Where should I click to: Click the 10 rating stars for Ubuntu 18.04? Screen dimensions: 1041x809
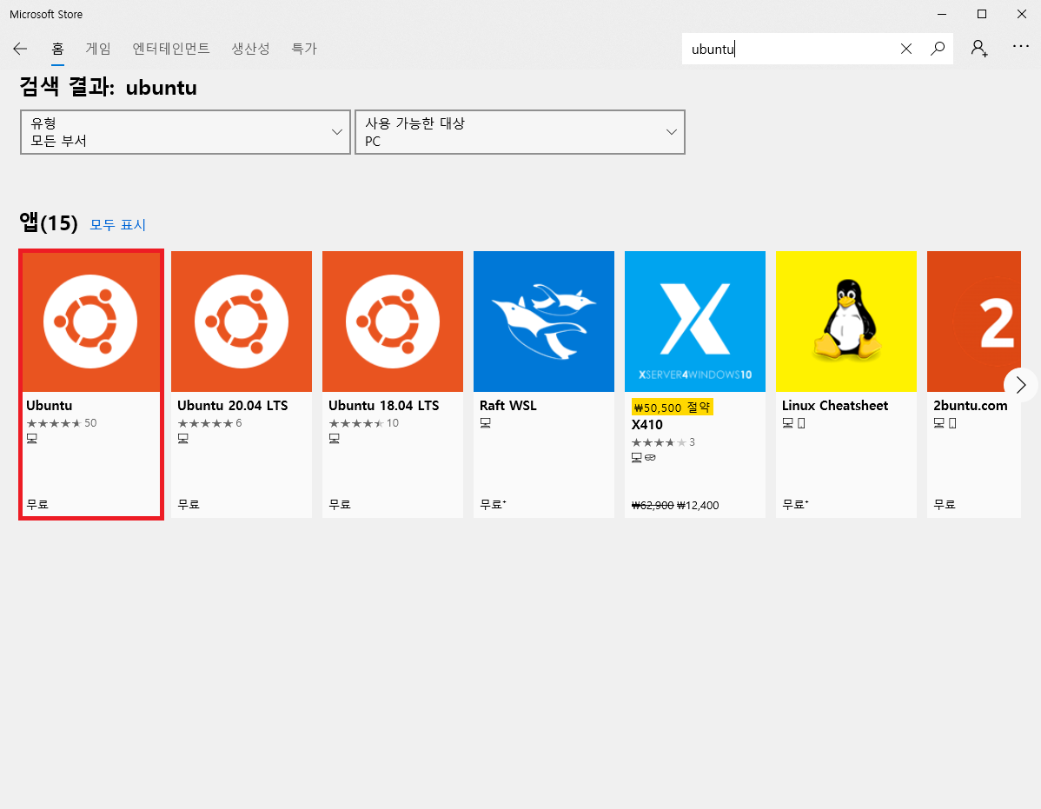pos(363,423)
